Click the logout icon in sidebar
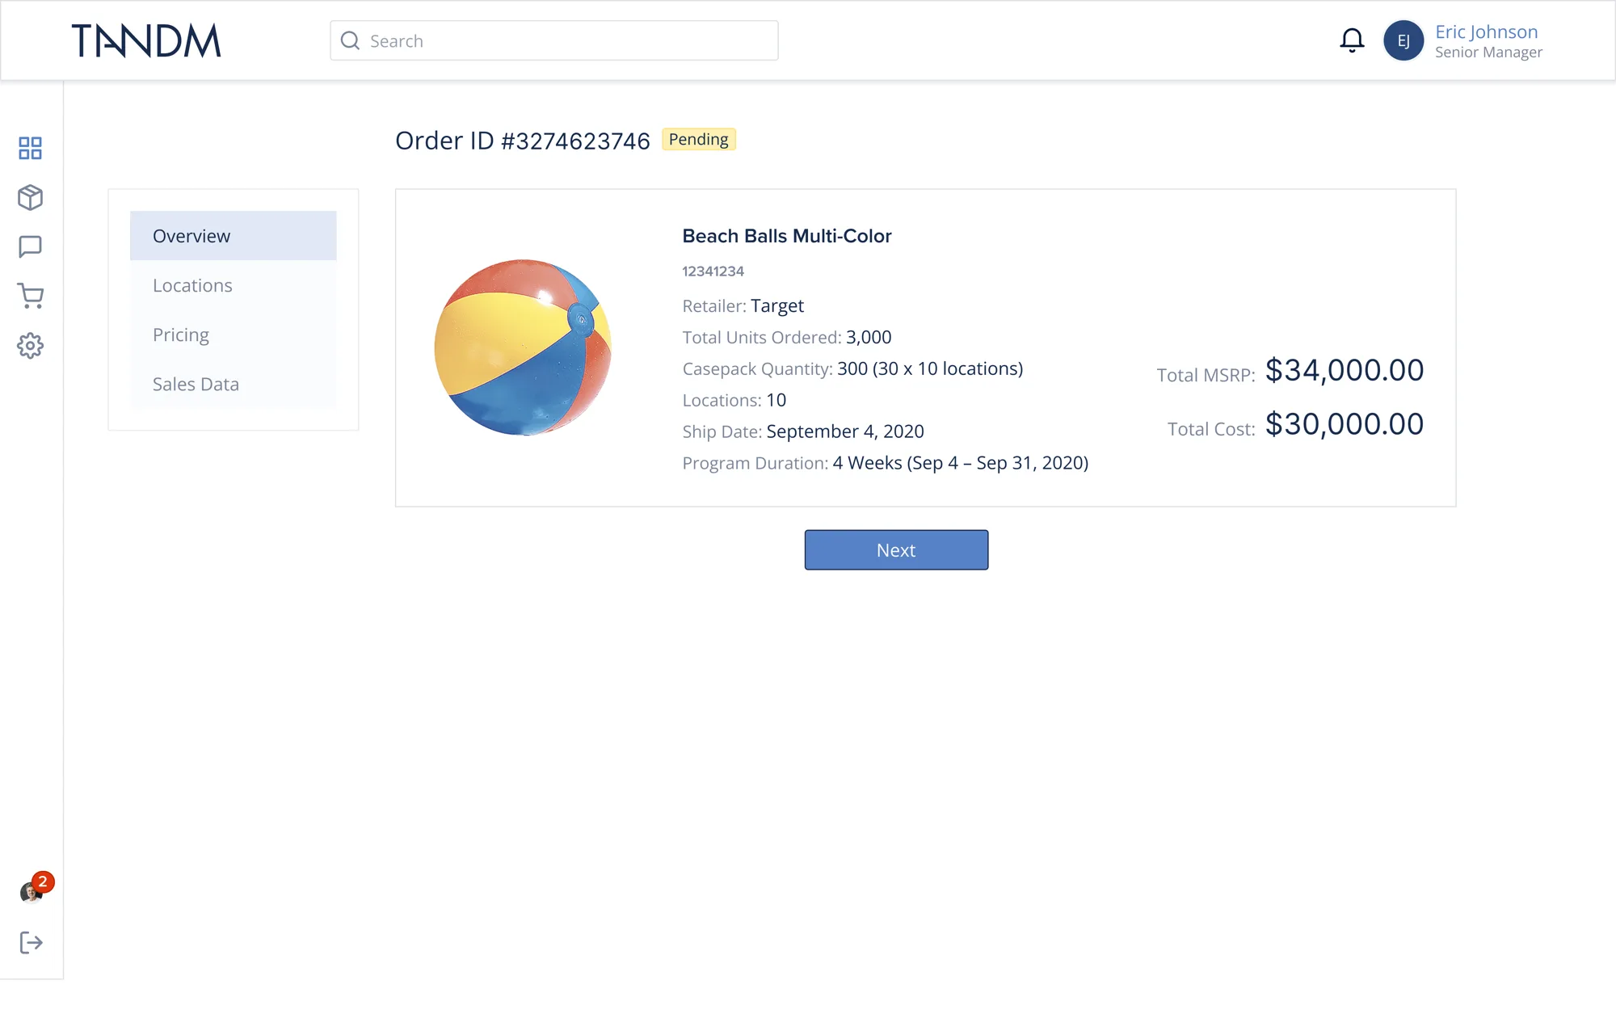 [x=31, y=942]
